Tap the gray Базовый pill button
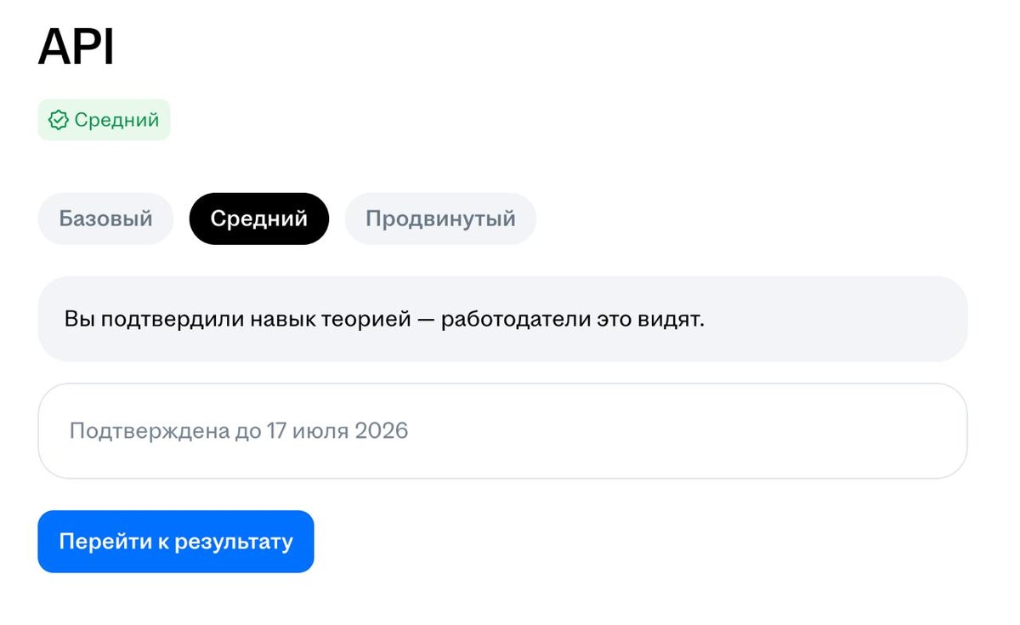Image resolution: width=1020 pixels, height=625 pixels. point(105,219)
